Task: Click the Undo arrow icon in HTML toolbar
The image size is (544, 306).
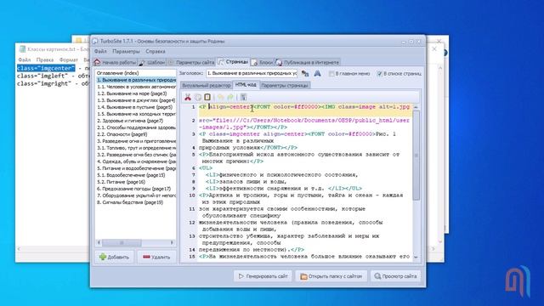Action: pyautogui.click(x=221, y=97)
